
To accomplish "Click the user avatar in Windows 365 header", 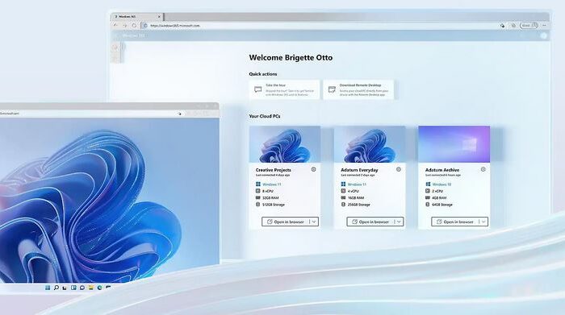I will 543,35.
